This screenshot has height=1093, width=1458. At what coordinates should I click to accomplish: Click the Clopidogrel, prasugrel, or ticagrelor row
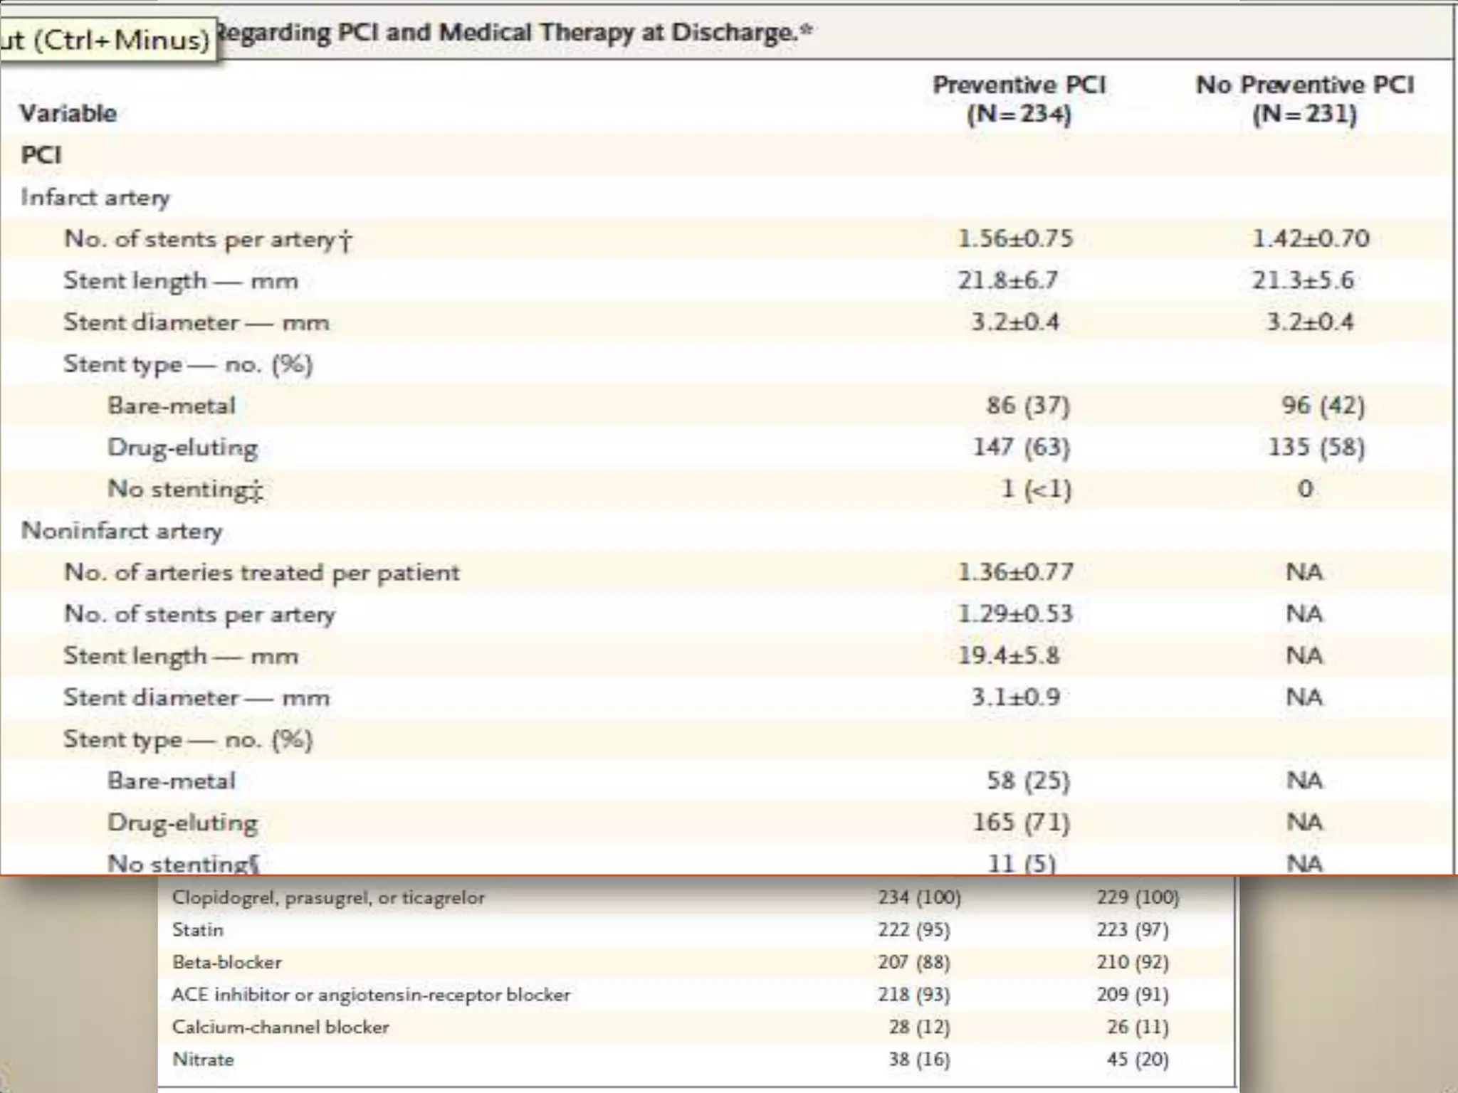(328, 898)
